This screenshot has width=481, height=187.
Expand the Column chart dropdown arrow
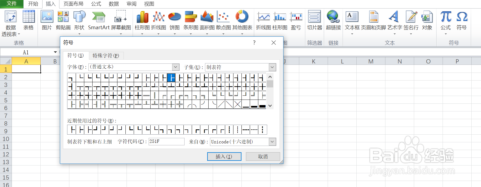(142, 34)
